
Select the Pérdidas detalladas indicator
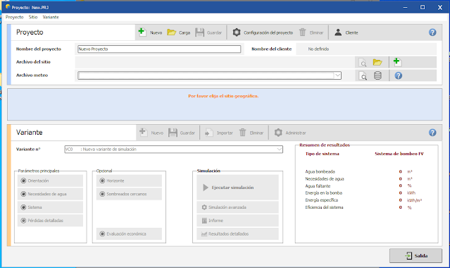pyautogui.click(x=23, y=221)
